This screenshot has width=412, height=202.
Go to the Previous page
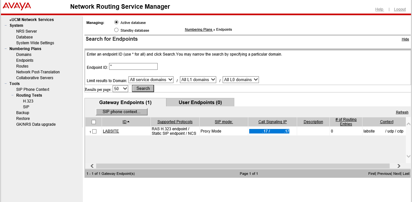pos(384,174)
